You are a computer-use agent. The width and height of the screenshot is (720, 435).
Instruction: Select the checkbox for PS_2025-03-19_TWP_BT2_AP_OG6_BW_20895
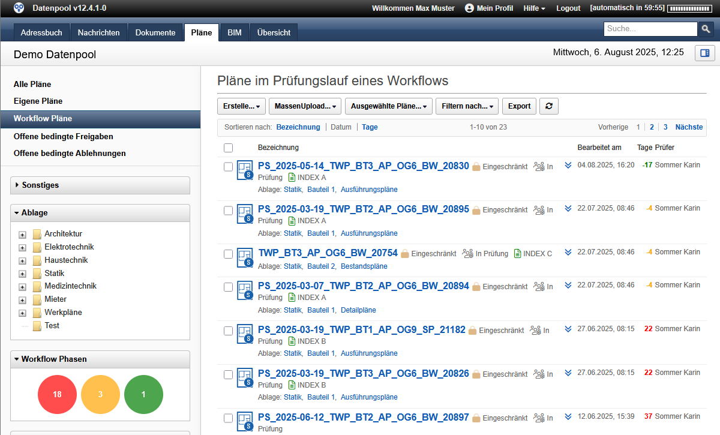pos(228,209)
